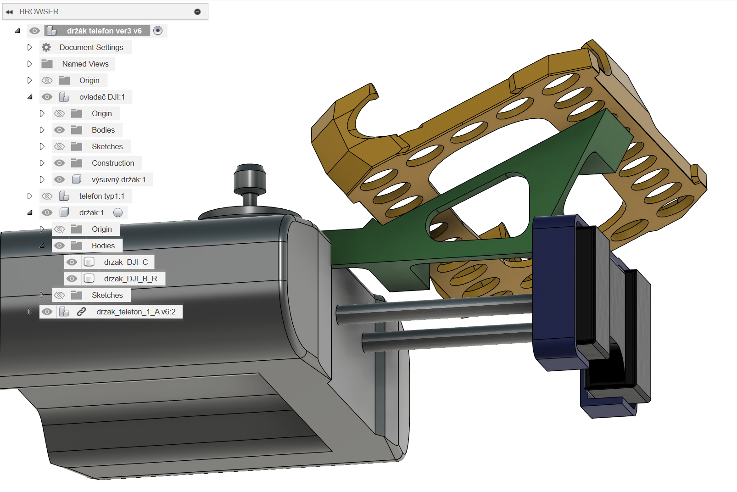Toggle visibility of ovladač DJI:1 Sketches folder

pos(59,146)
